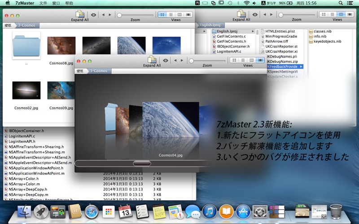Expand the English.lproj folder arrow in column view
Screen dimensions: 359x224
253,31
